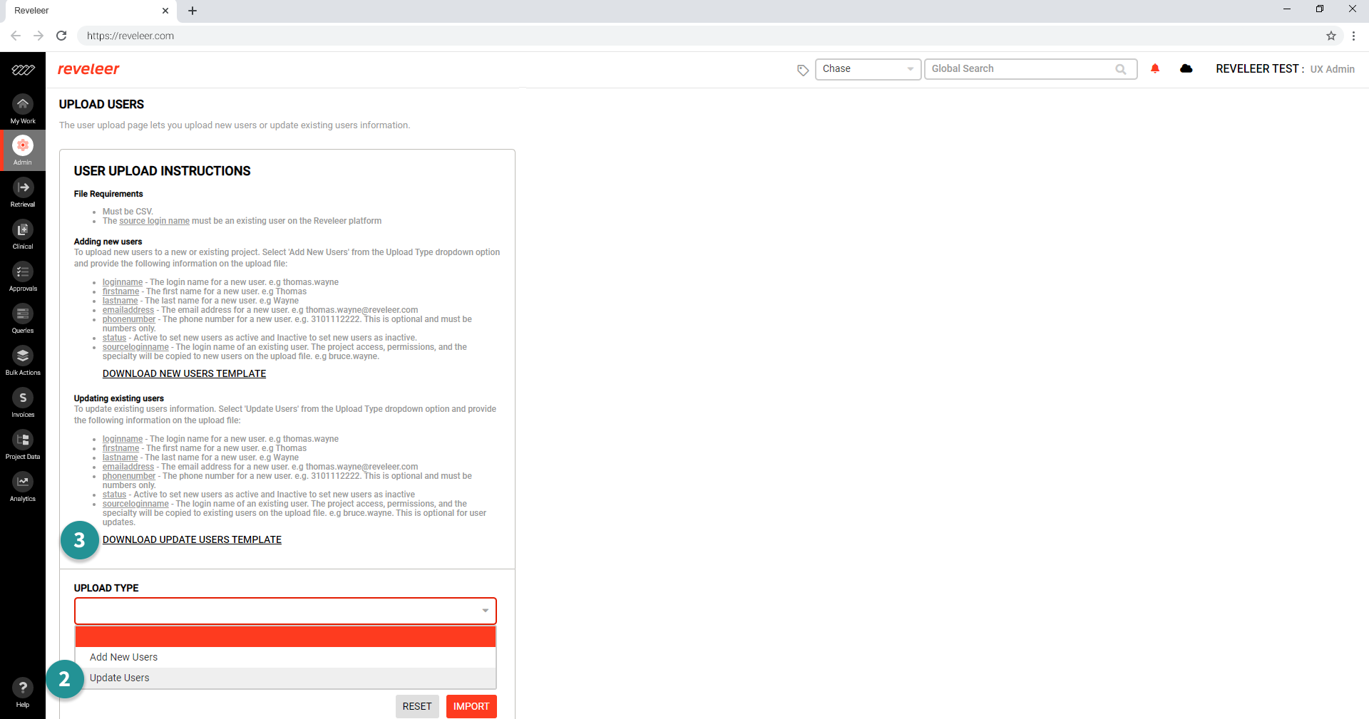Screen dimensions: 1369x719
Task: Expand the Chase search type dropdown
Action: pos(868,69)
